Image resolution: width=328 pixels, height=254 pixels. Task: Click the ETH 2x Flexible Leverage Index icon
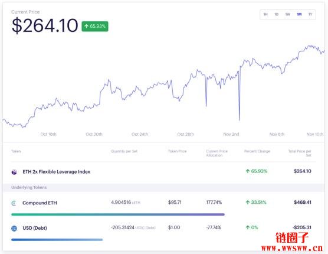tap(14, 172)
